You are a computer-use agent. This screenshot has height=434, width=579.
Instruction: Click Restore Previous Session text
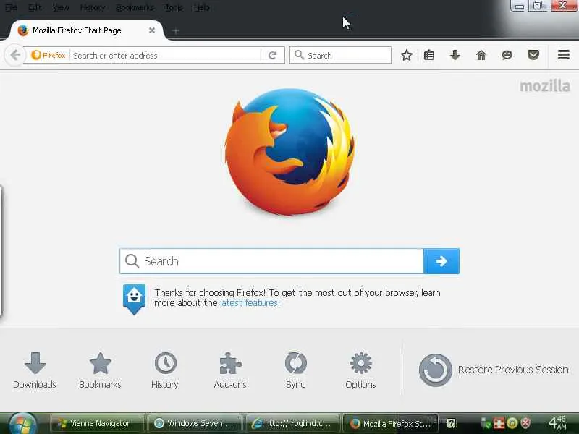tap(513, 370)
